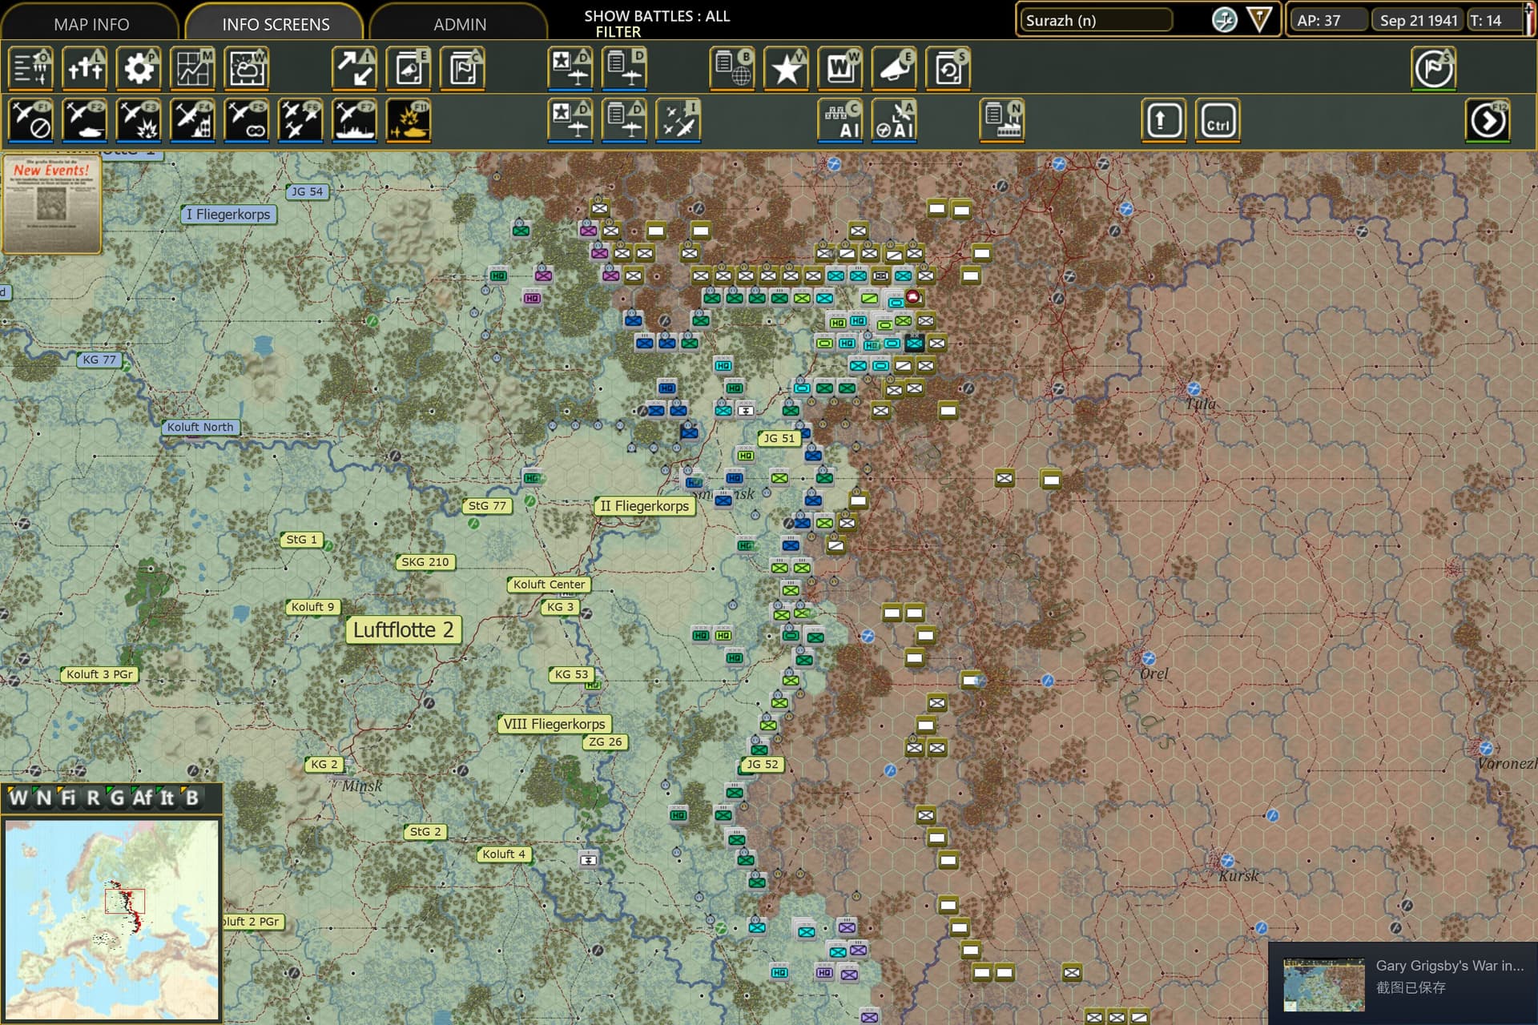This screenshot has height=1025, width=1538.
Task: Expand the brown triangle T dropdown
Action: coord(1260,20)
